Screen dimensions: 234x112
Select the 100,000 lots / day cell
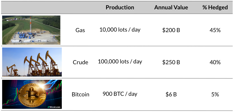click(120, 62)
